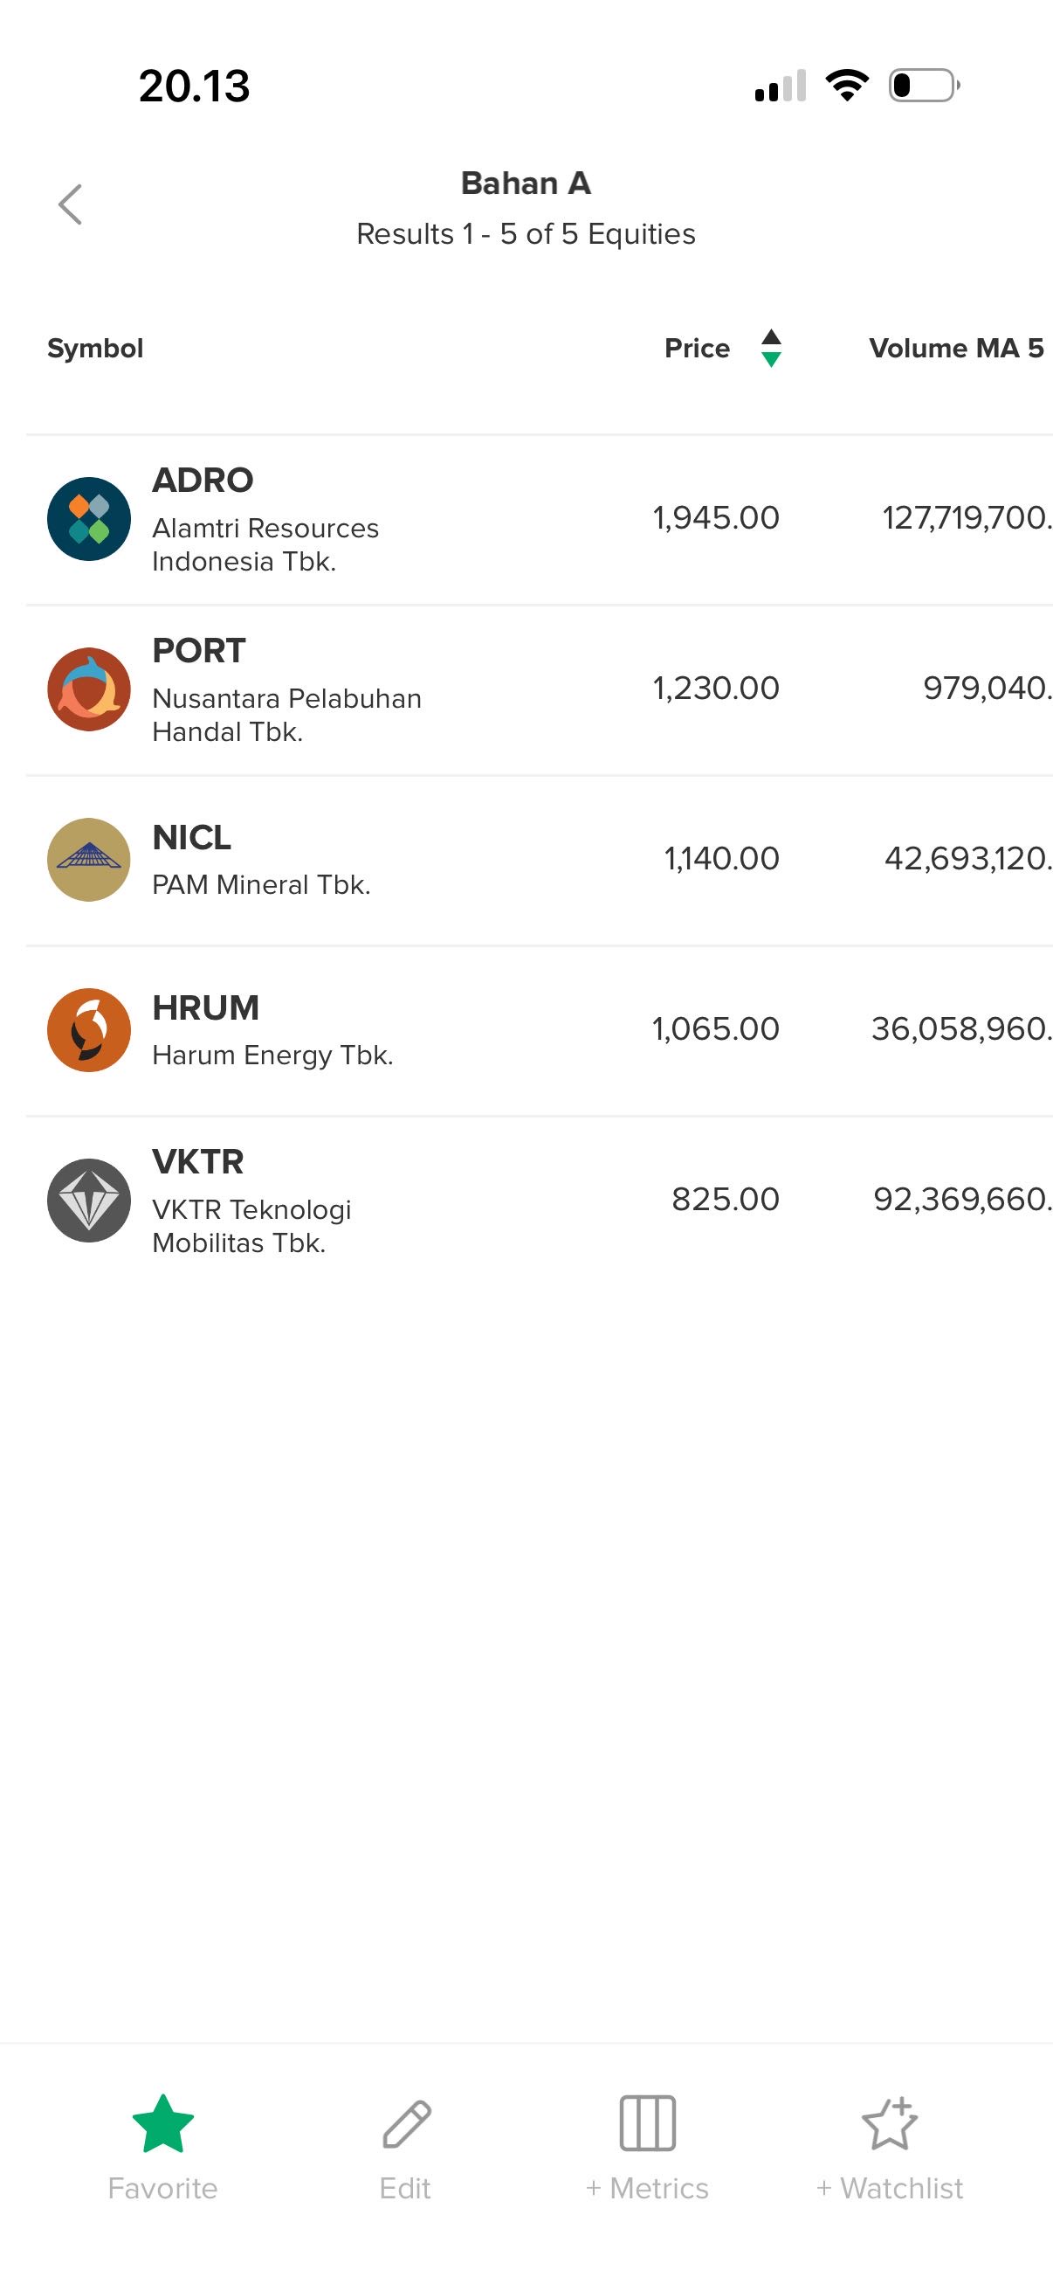
Task: Tap the NICL company logo
Action: click(x=89, y=859)
